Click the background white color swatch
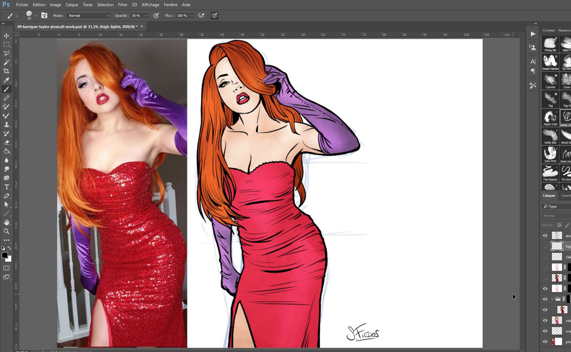The height and width of the screenshot is (352, 571). pyautogui.click(x=9, y=259)
